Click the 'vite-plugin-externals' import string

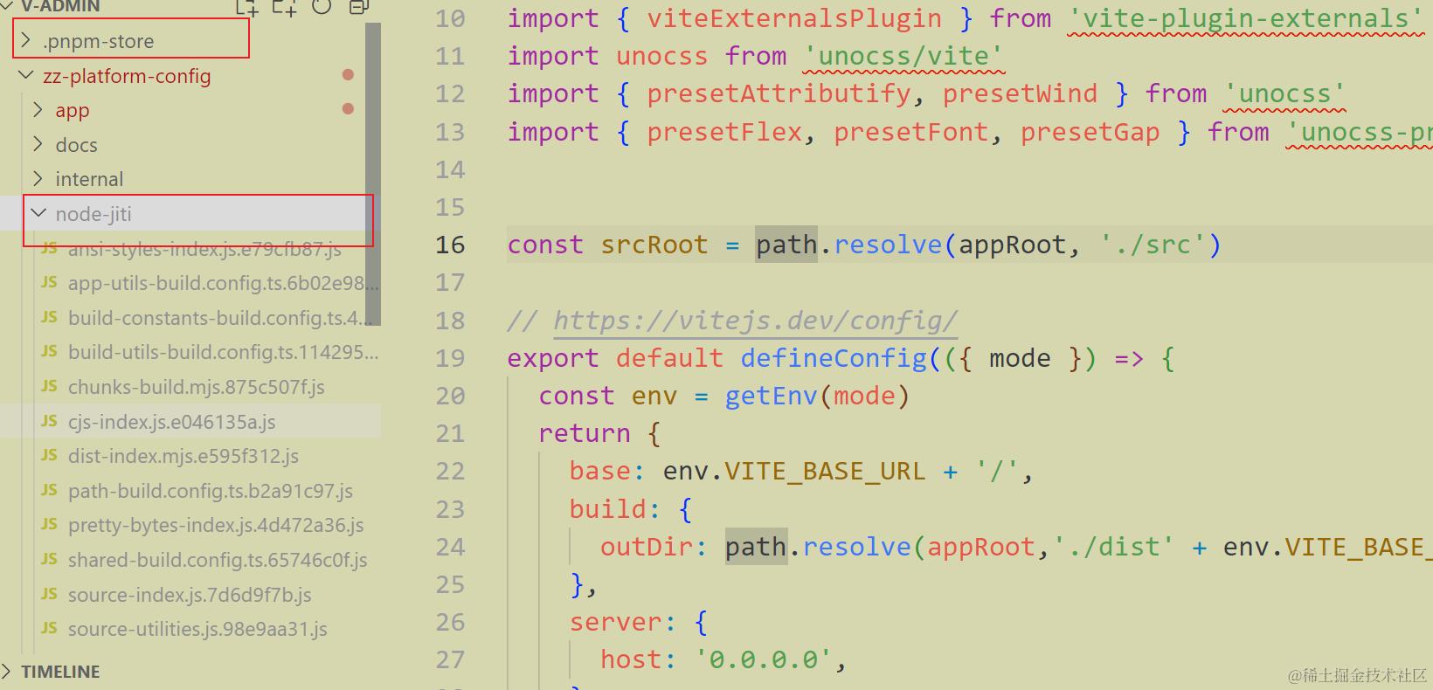1247,18
